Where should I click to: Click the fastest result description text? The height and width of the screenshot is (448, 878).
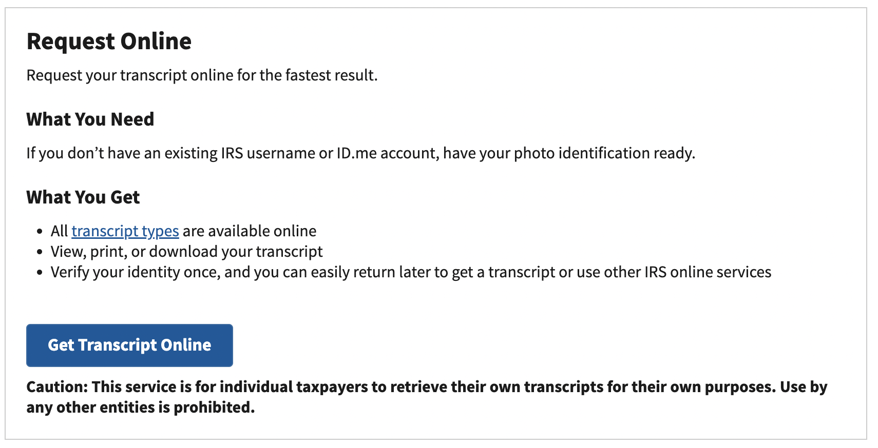point(202,75)
